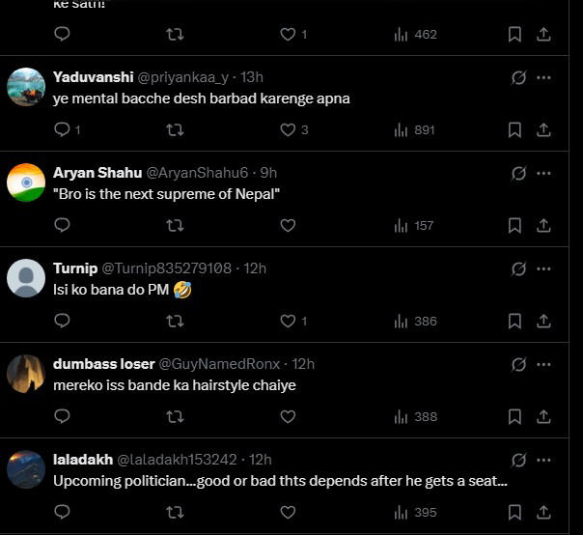Click Aryan Shahu's flag avatar
The width and height of the screenshot is (583, 535).
point(26,183)
